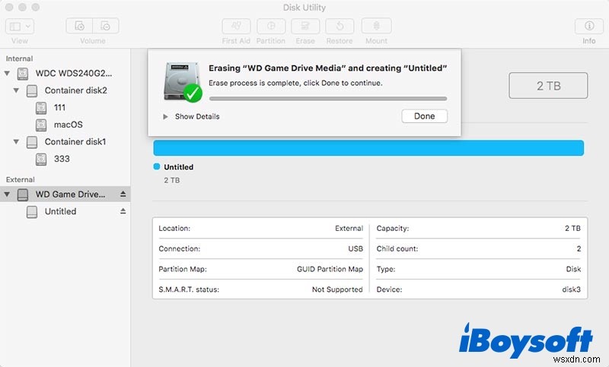Click the Not Supported S.M.A.R.T. value
The height and width of the screenshot is (367, 609).
(x=337, y=289)
